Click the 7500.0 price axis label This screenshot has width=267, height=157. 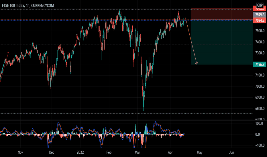(x=260, y=31)
